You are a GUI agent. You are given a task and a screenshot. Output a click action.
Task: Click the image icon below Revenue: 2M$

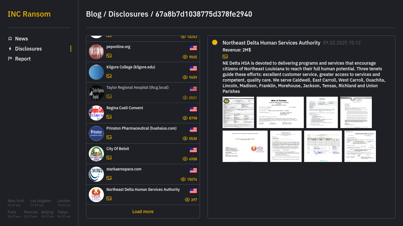pos(225,56)
